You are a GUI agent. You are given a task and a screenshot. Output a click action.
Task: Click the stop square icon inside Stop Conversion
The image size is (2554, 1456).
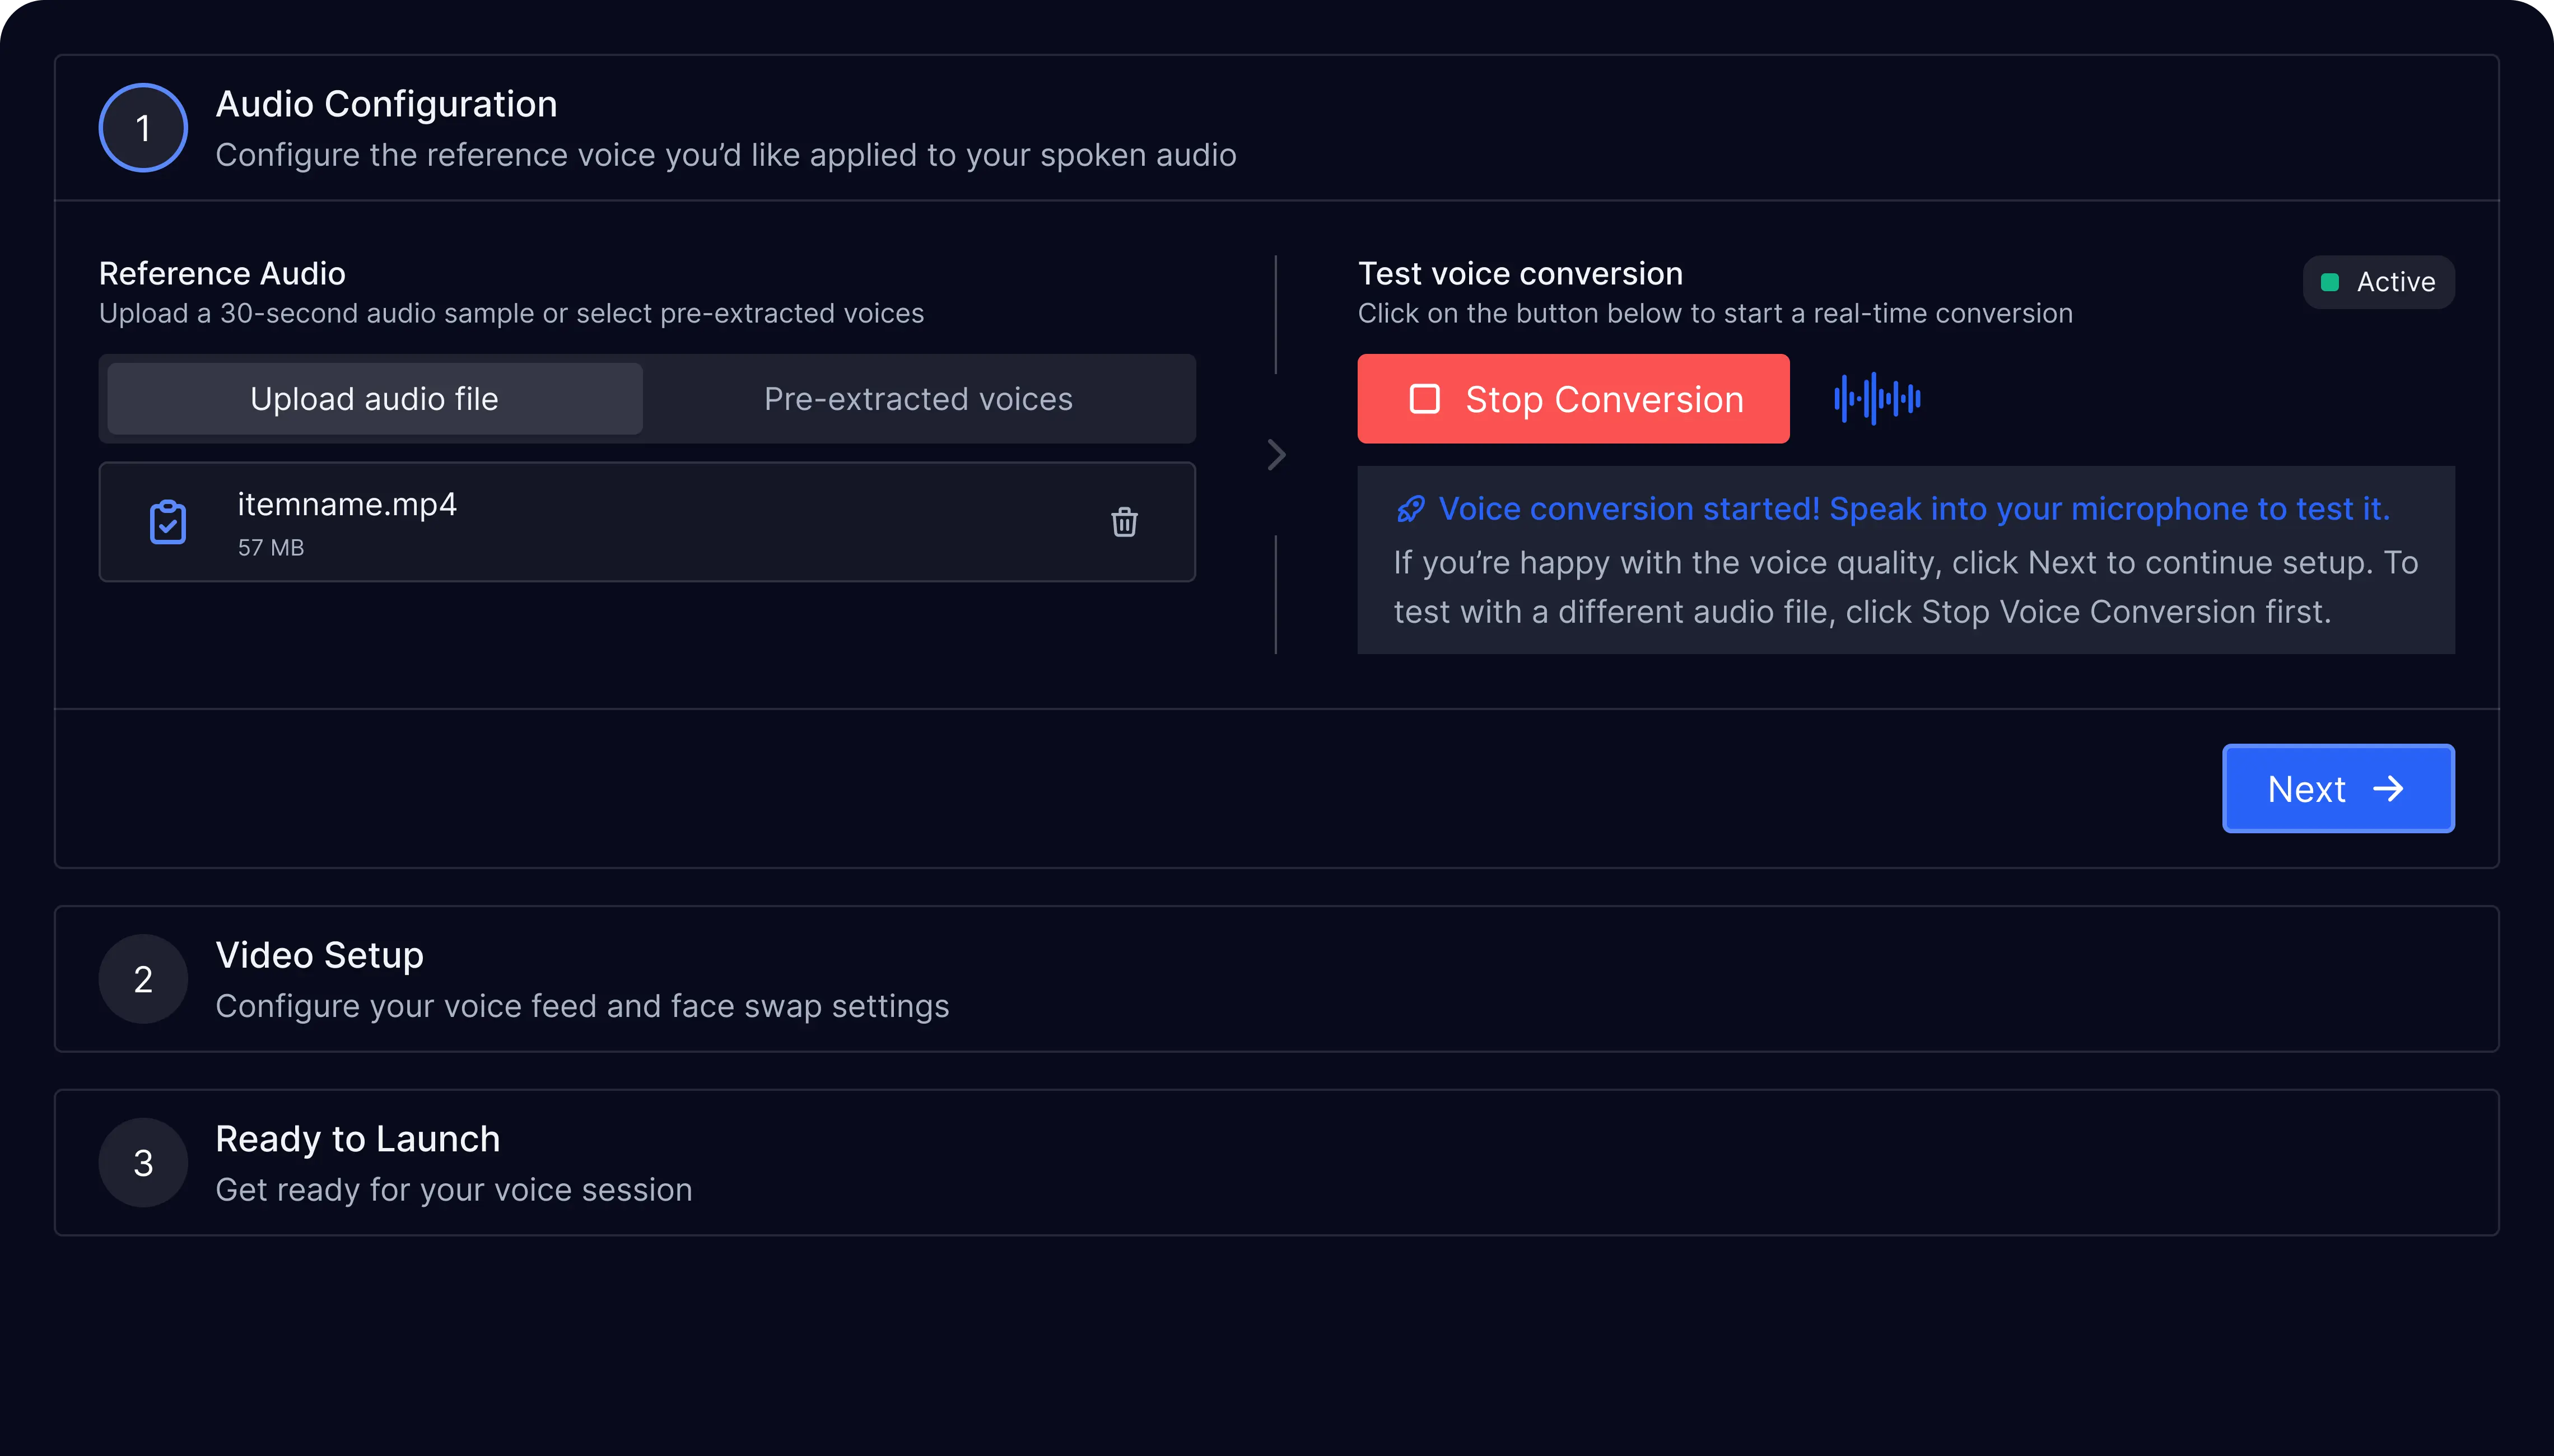pyautogui.click(x=1424, y=398)
